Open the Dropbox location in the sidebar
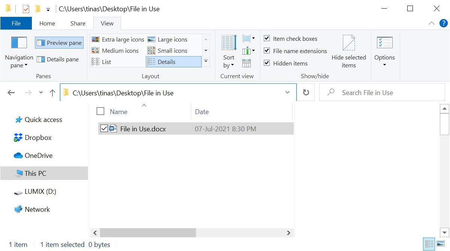This screenshot has width=450, height=251. click(x=37, y=138)
